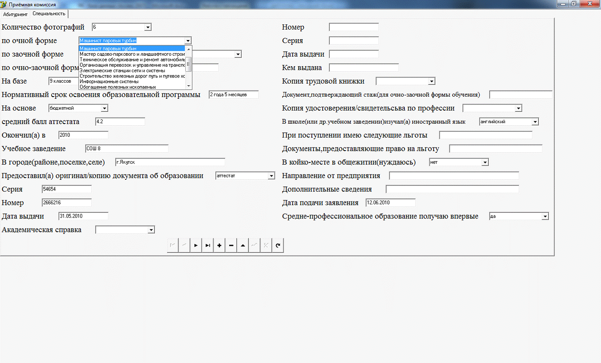Focus the Кем выдана field
601x363 pixels.
[x=364, y=68]
